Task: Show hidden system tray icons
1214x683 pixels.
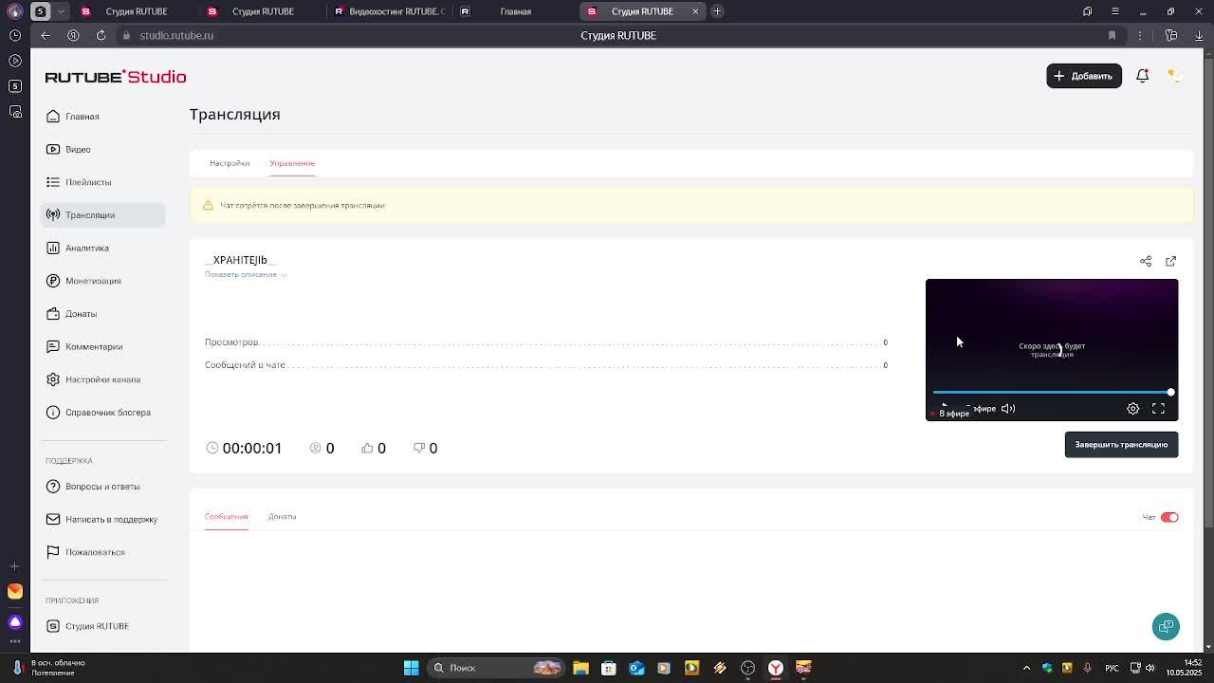Action: click(x=1026, y=668)
